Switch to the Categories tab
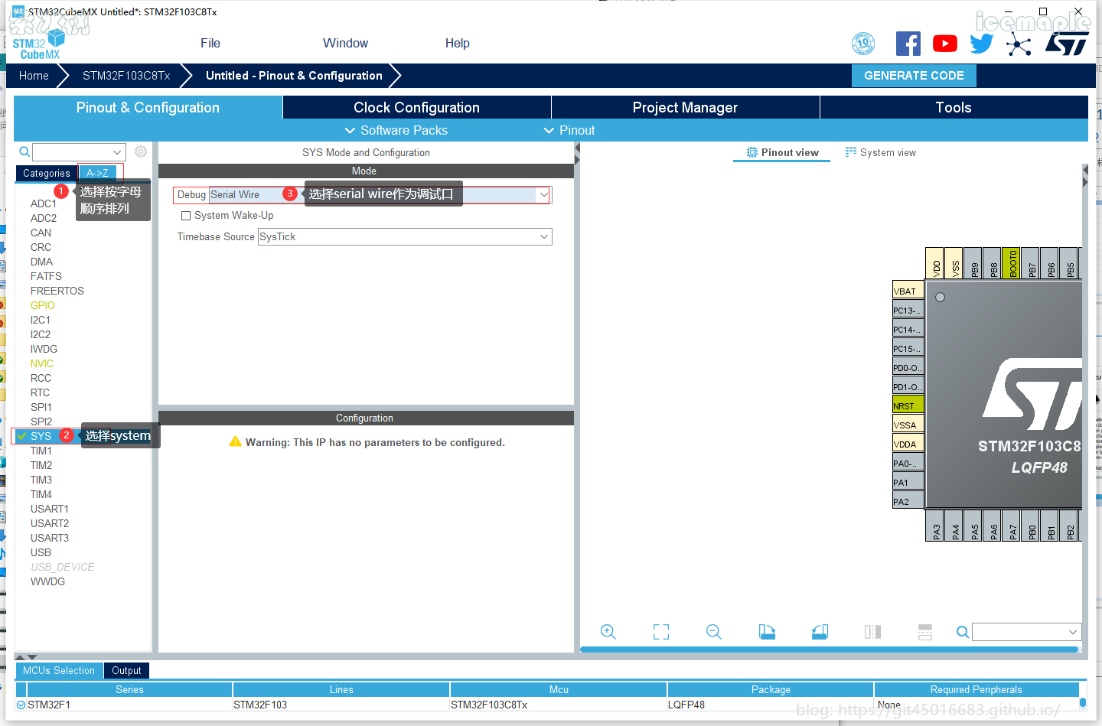This screenshot has width=1102, height=726. pos(47,174)
